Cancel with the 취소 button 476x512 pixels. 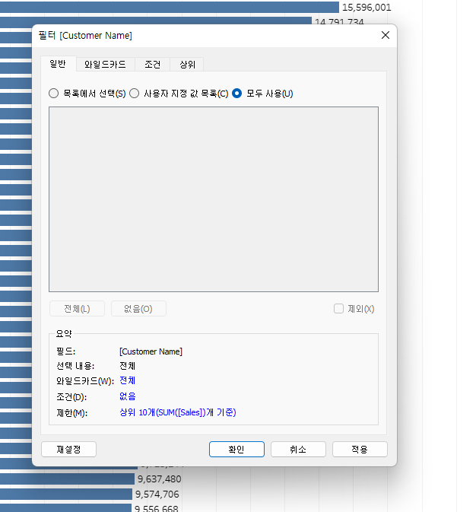point(298,450)
